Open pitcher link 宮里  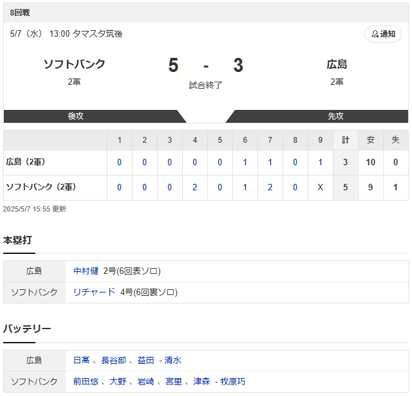point(174,381)
